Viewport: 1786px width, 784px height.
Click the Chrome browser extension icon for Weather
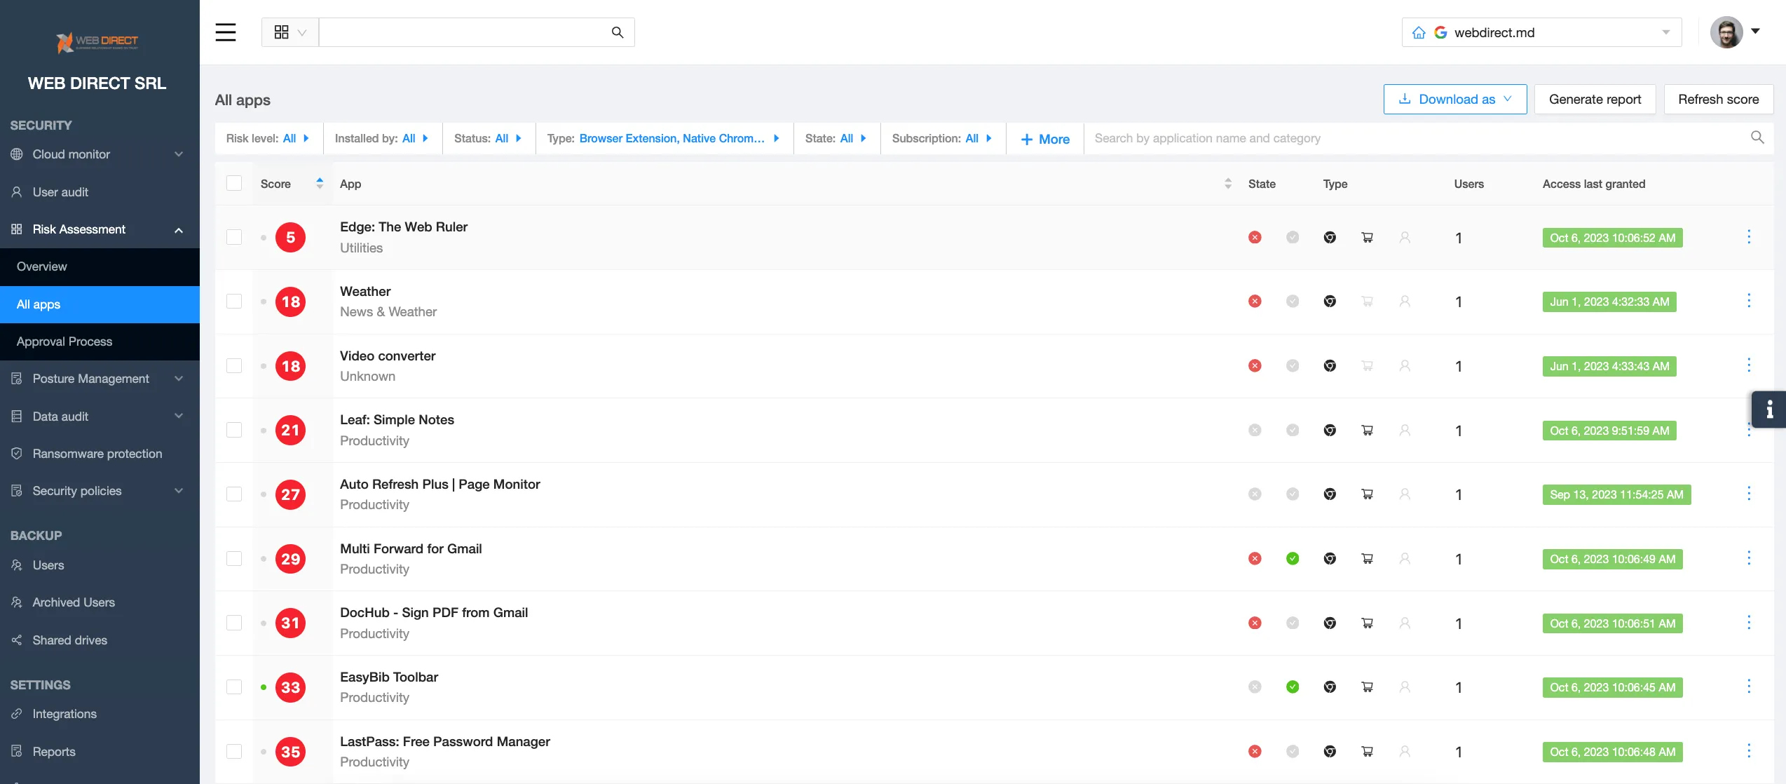[1330, 301]
